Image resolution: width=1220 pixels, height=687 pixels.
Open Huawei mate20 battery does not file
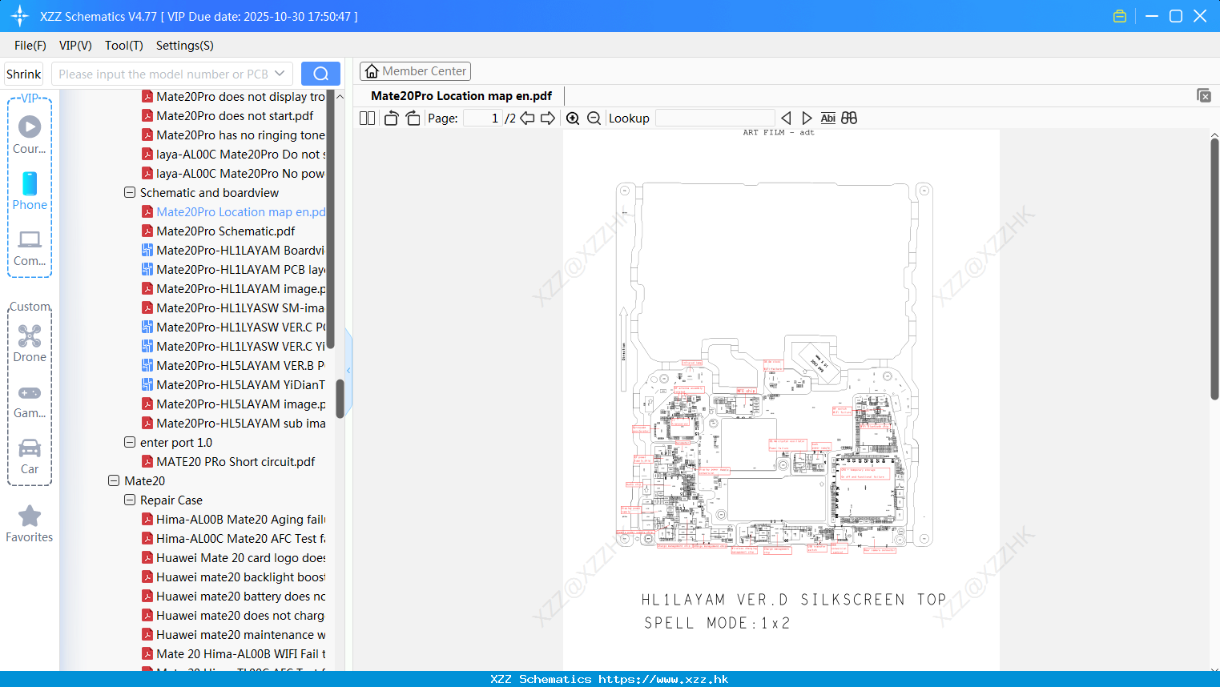[x=234, y=597]
